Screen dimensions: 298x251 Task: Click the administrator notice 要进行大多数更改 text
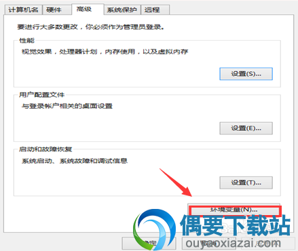(x=91, y=27)
